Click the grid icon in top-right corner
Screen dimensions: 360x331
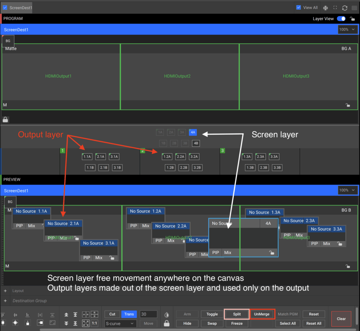354,8
